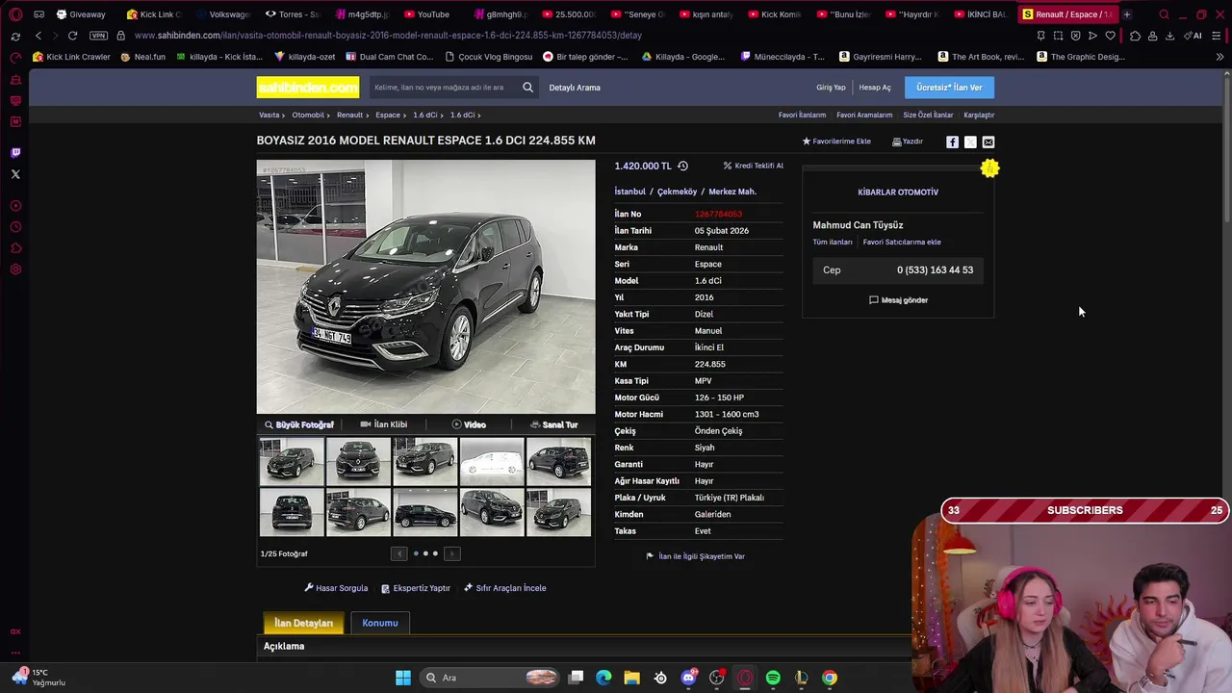
Task: Switch to the Volkswagen browser tab
Action: 221,14
